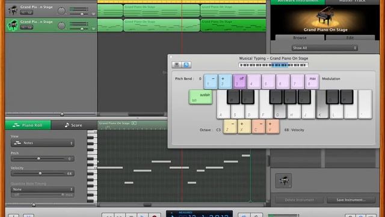
Task: Click the selected second track's piano icon
Action: (x=12, y=25)
